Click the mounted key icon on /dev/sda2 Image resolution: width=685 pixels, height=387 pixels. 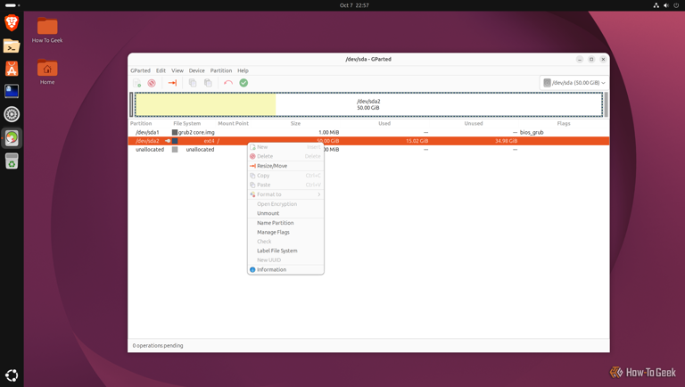coord(168,141)
